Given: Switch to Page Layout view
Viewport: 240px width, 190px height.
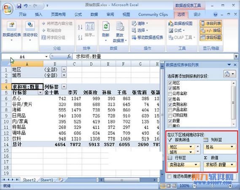Looking at the screenshot, I should coord(169,186).
